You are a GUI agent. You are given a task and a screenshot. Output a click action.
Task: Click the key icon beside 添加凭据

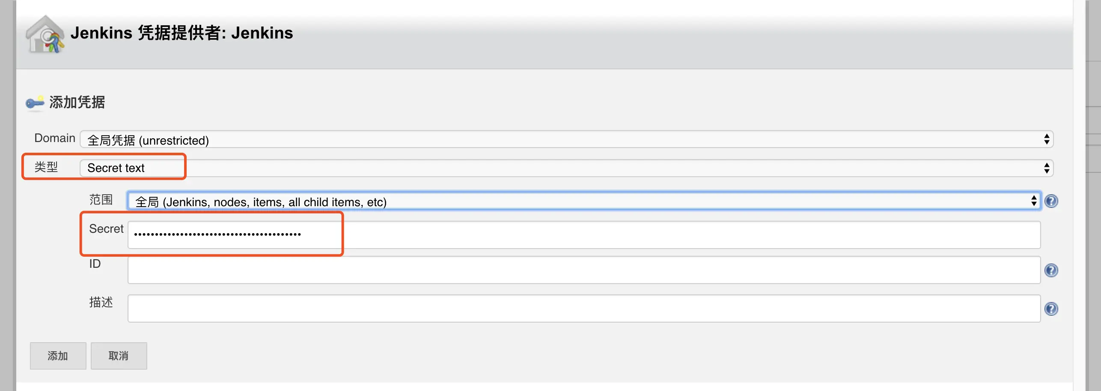(x=35, y=103)
